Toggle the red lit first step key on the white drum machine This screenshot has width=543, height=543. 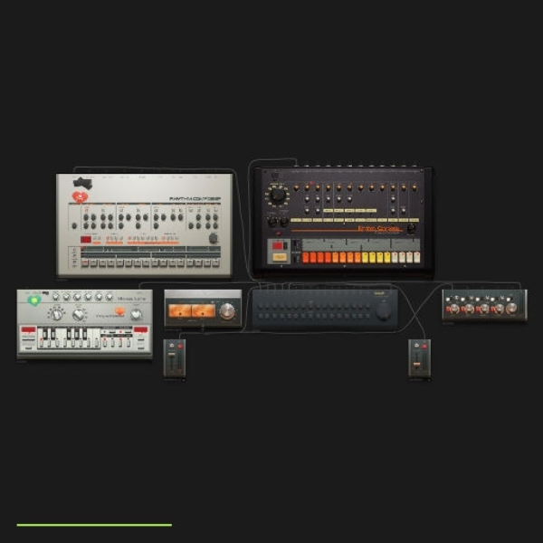click(x=85, y=262)
